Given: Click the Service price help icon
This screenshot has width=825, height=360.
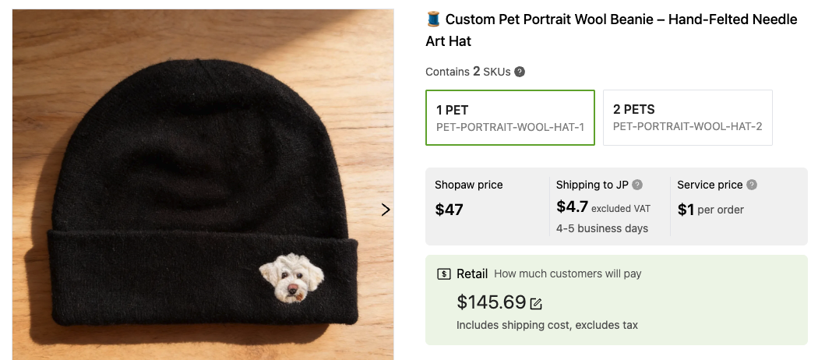Looking at the screenshot, I should coord(752,185).
